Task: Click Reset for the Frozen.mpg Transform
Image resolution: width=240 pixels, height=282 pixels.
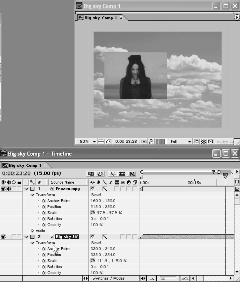Action: pos(96,195)
